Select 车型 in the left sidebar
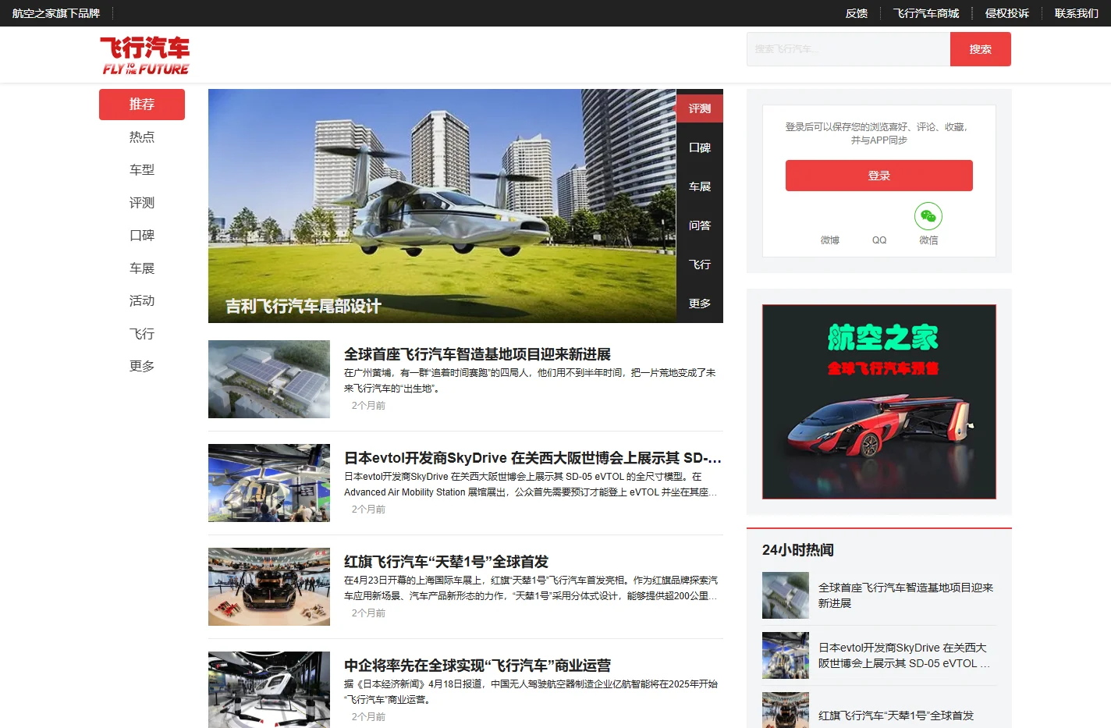 [x=142, y=170]
